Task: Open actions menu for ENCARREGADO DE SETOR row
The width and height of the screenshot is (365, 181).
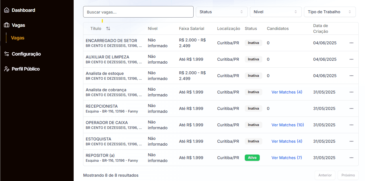Action: pyautogui.click(x=351, y=43)
